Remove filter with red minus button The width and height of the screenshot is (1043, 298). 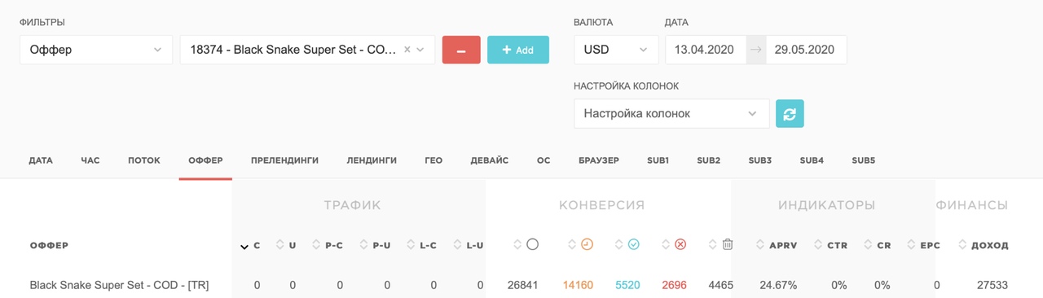point(461,50)
